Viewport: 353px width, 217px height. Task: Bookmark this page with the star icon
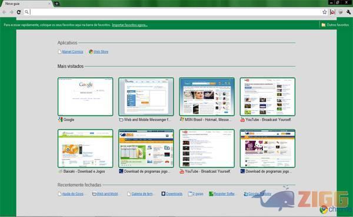pyautogui.click(x=324, y=12)
